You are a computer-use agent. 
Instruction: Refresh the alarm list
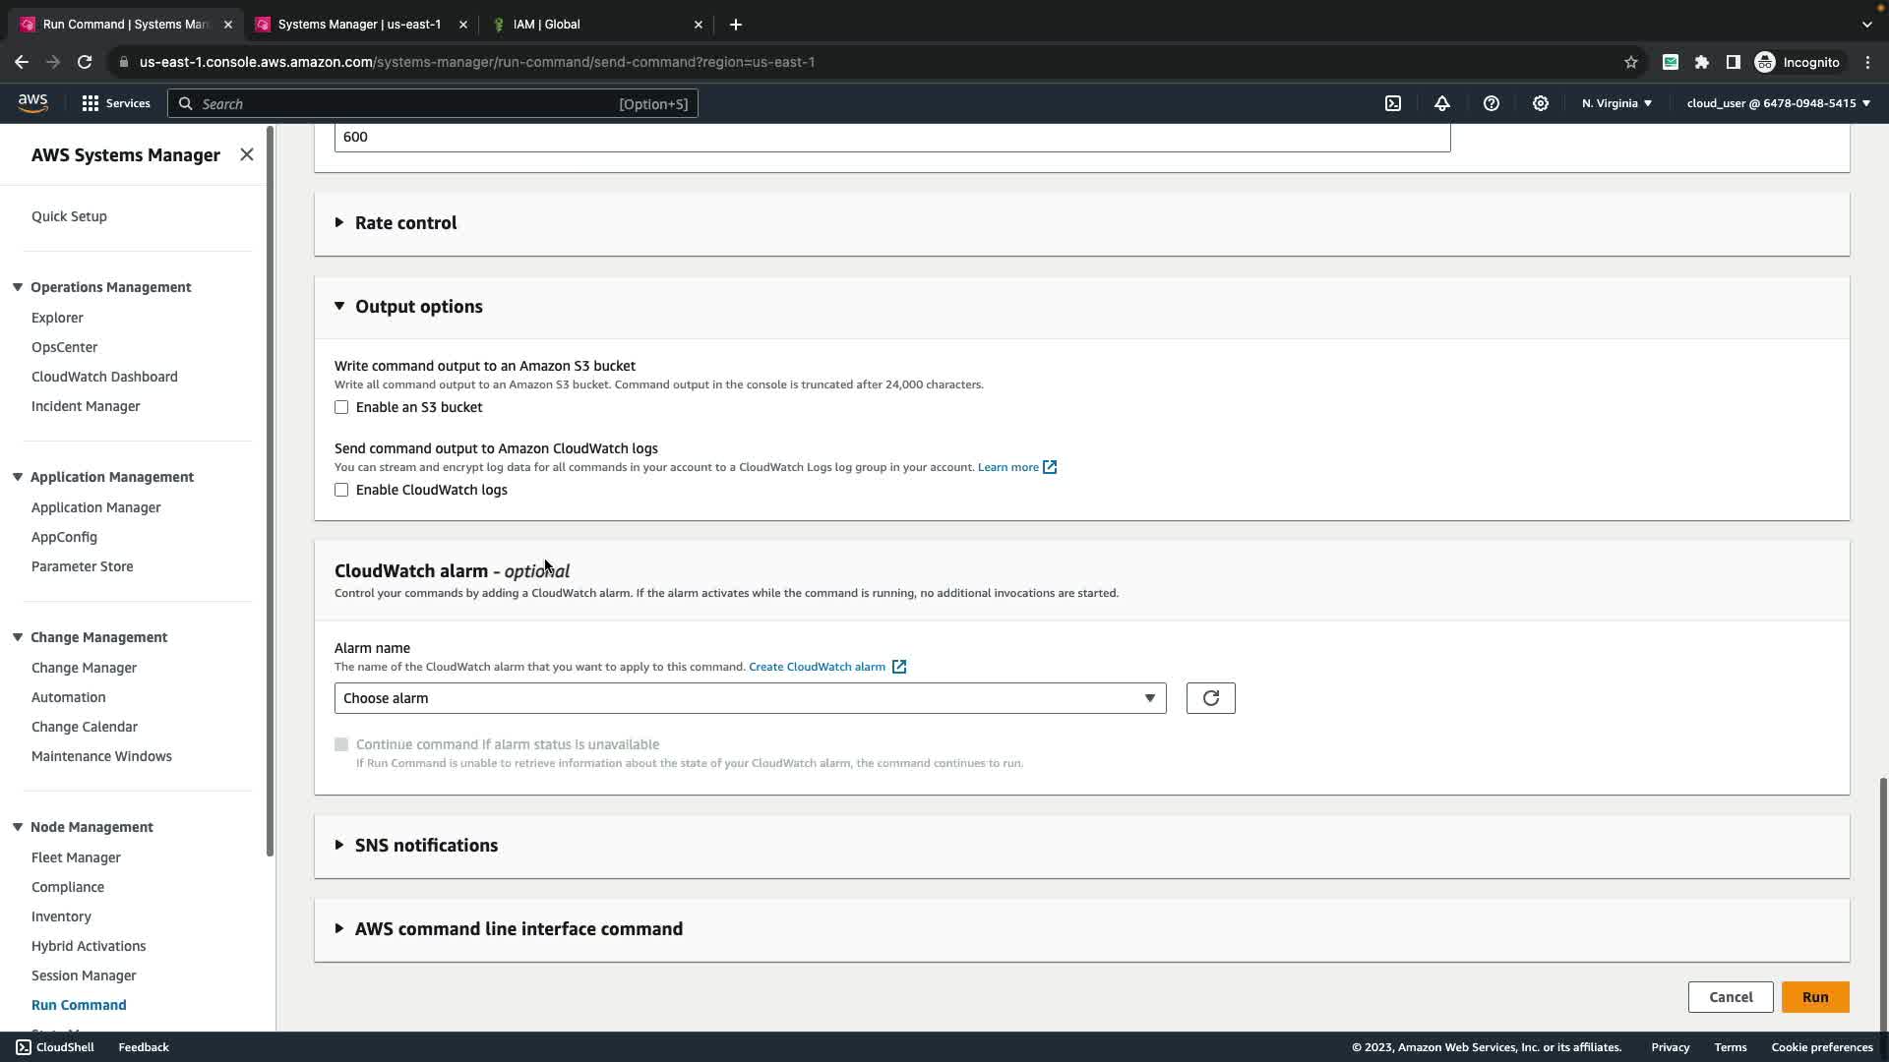coord(1210,698)
